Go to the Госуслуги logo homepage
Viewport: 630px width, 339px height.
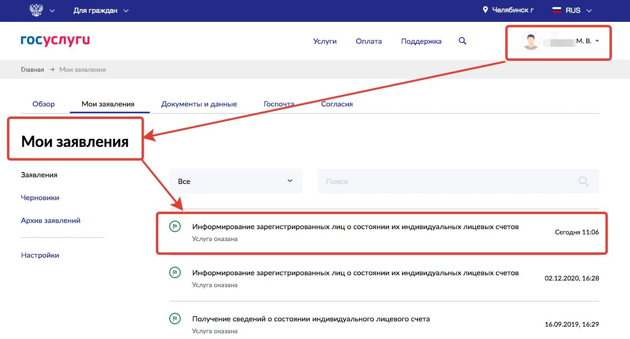coord(55,40)
